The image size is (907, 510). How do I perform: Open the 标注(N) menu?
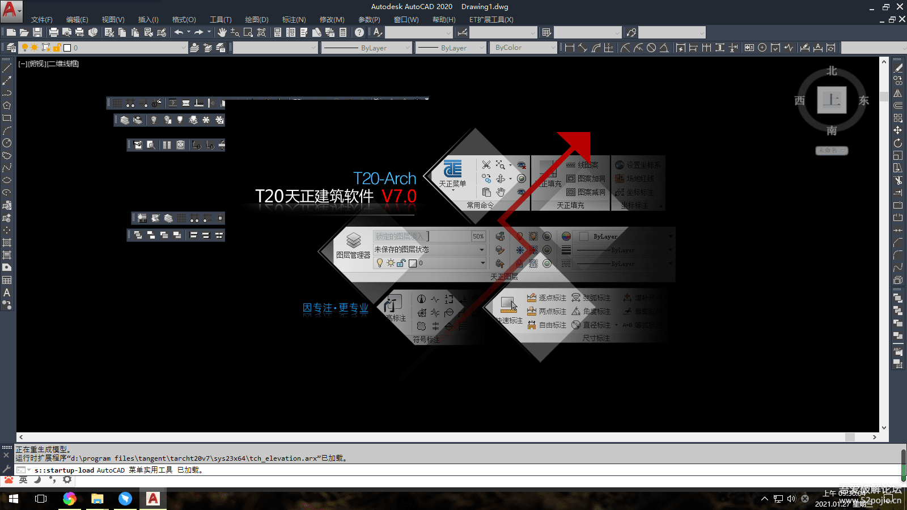click(294, 19)
